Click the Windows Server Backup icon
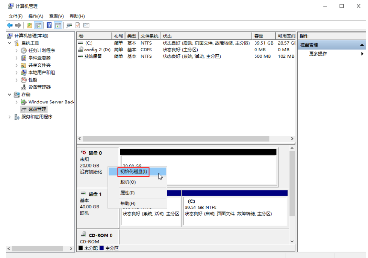The image size is (368, 258). 24,102
